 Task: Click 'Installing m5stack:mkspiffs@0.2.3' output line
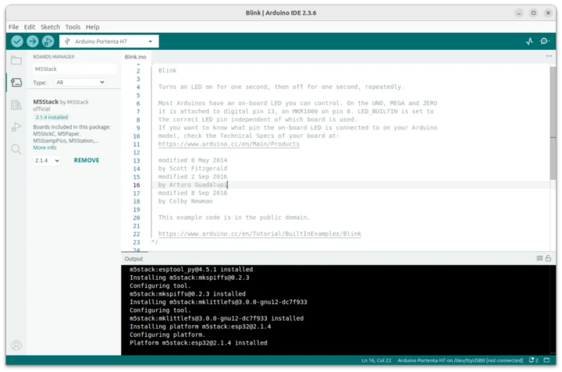[189, 278]
